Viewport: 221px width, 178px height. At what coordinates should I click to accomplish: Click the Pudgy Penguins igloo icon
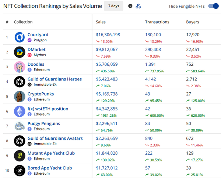coord(20,126)
